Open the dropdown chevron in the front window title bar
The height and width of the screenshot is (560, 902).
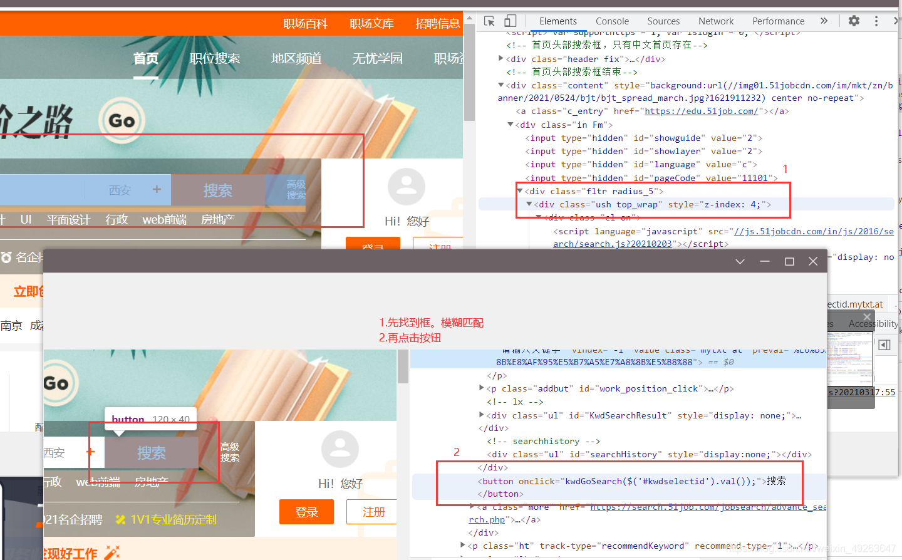click(740, 261)
